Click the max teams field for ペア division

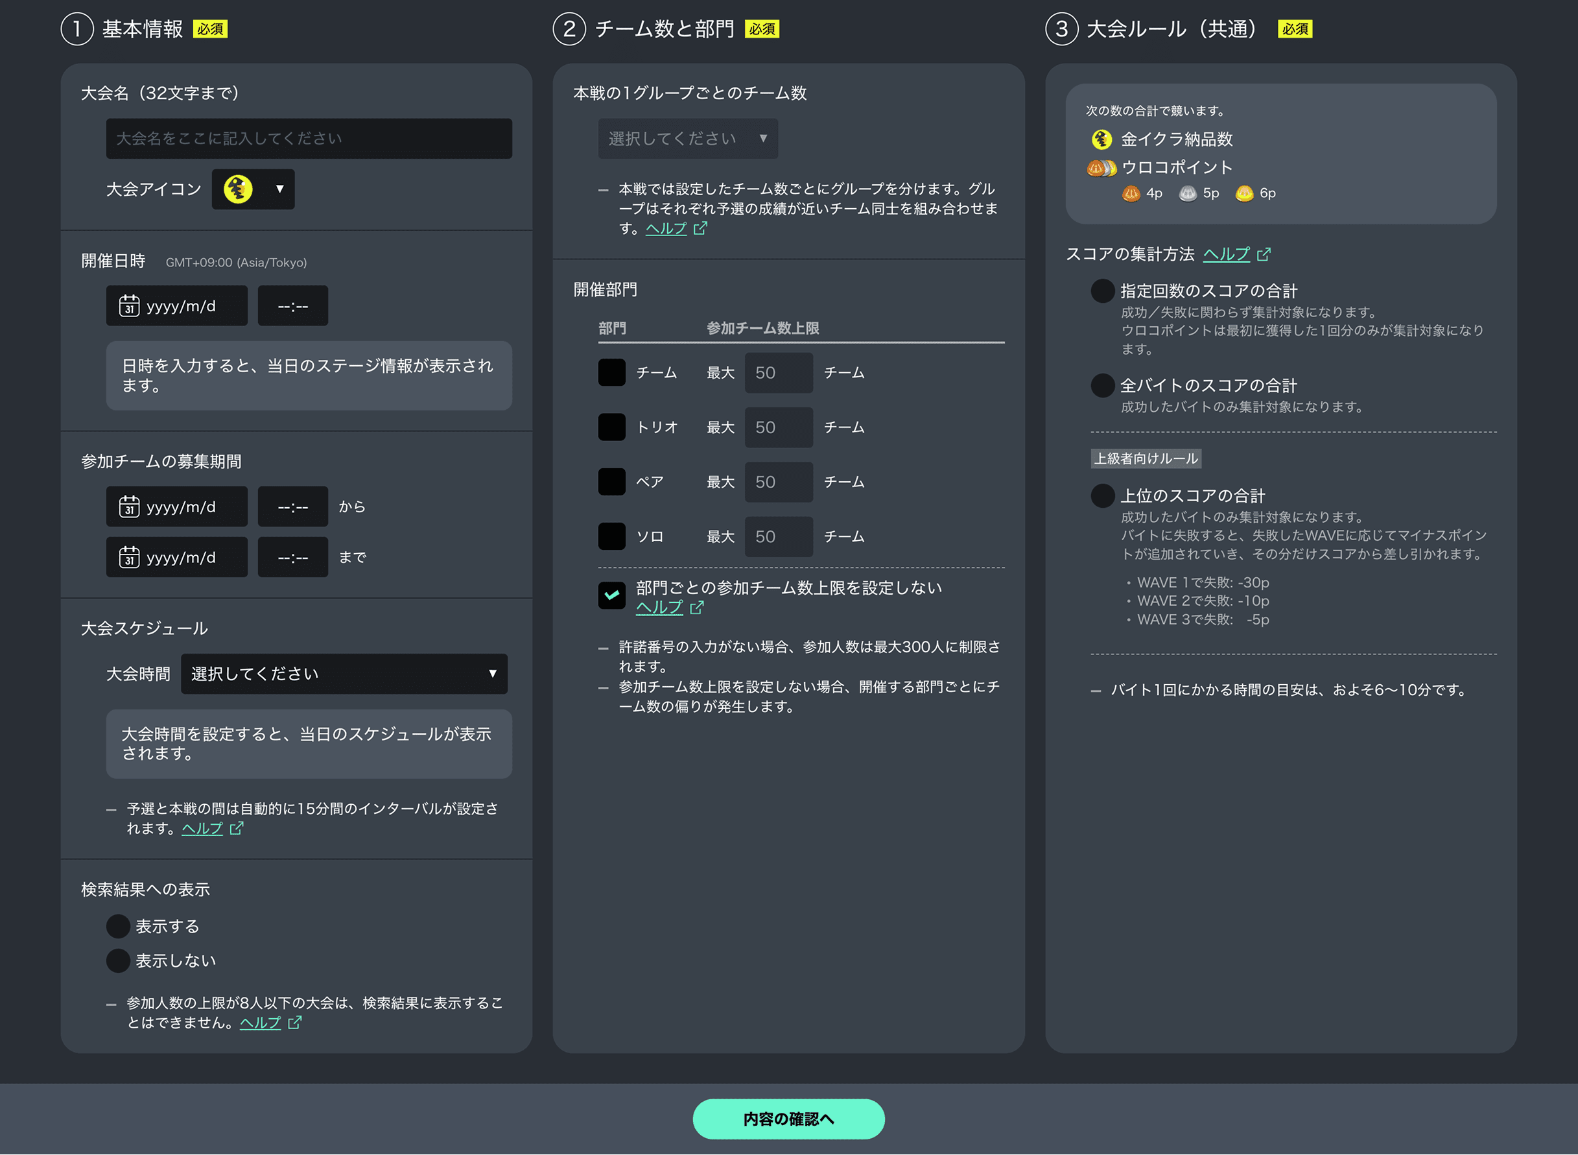[779, 482]
